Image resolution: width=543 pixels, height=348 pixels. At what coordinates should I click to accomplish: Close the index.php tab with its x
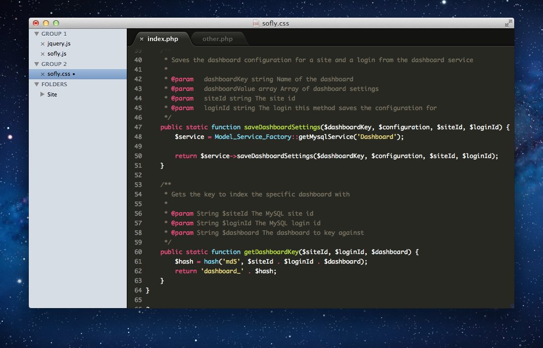[x=141, y=39]
